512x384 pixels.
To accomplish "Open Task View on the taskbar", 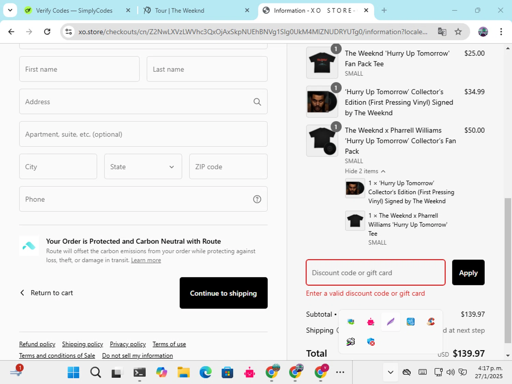I will tap(116, 372).
